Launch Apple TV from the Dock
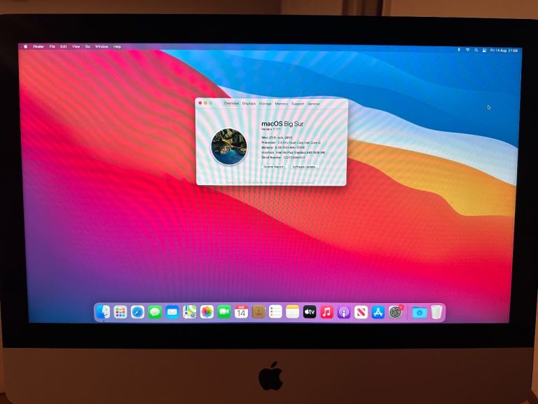The height and width of the screenshot is (404, 538). (x=310, y=312)
